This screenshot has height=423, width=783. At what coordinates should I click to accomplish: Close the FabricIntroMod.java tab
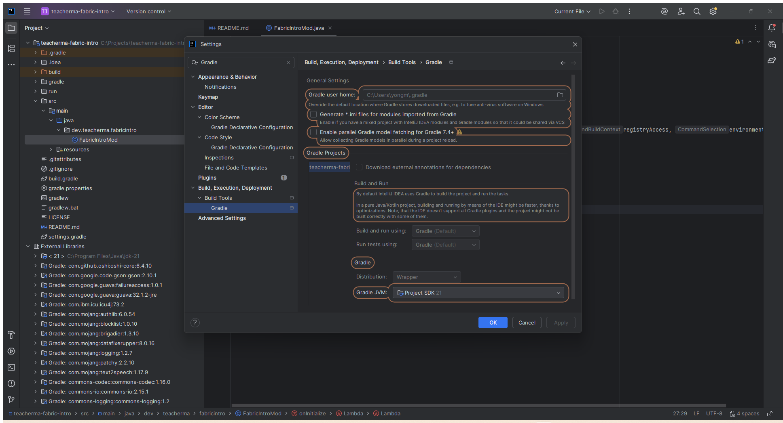pyautogui.click(x=330, y=28)
